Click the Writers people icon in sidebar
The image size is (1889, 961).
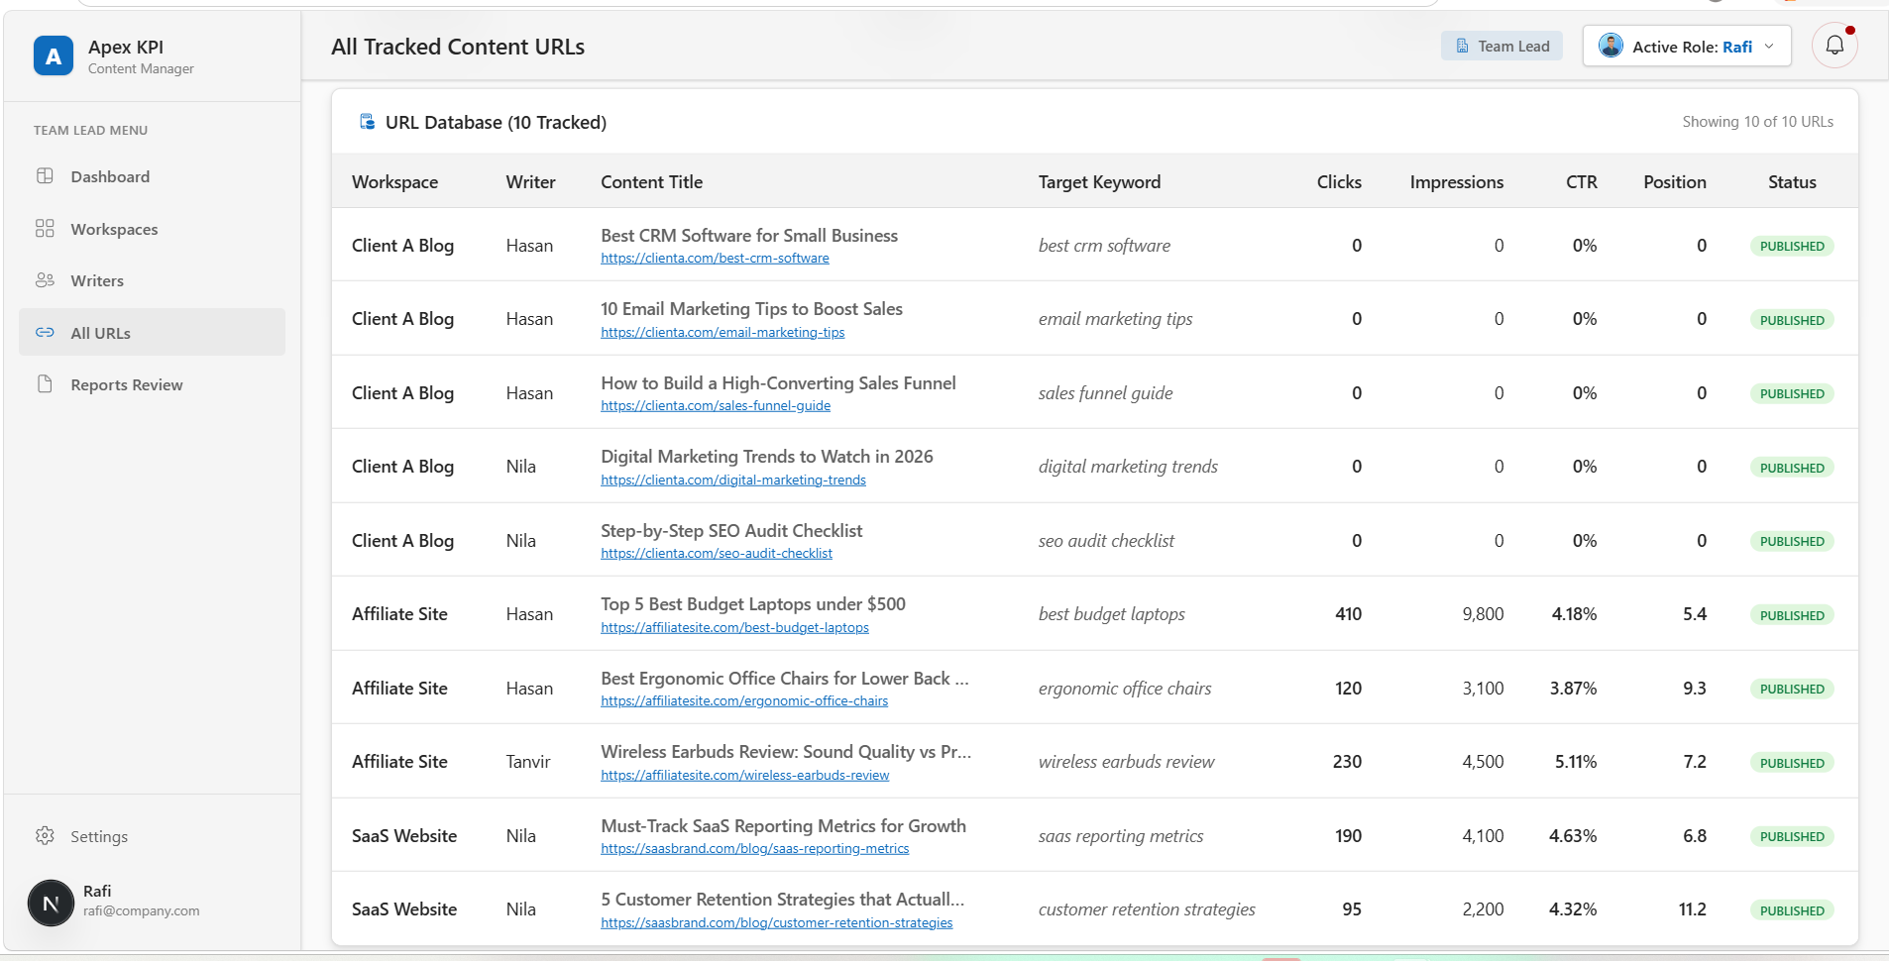pyautogui.click(x=45, y=280)
